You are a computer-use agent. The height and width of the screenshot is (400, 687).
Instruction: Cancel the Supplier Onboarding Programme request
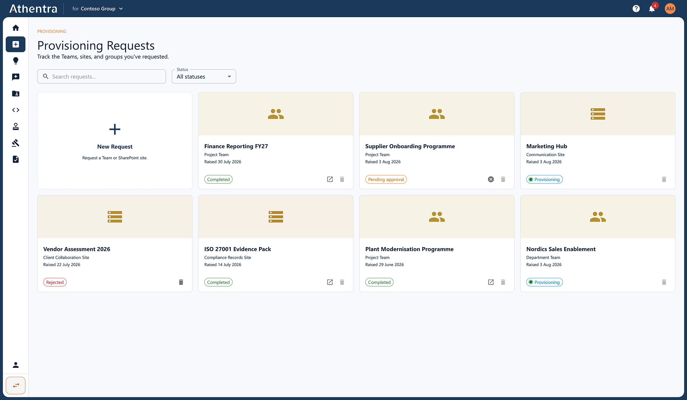point(491,179)
